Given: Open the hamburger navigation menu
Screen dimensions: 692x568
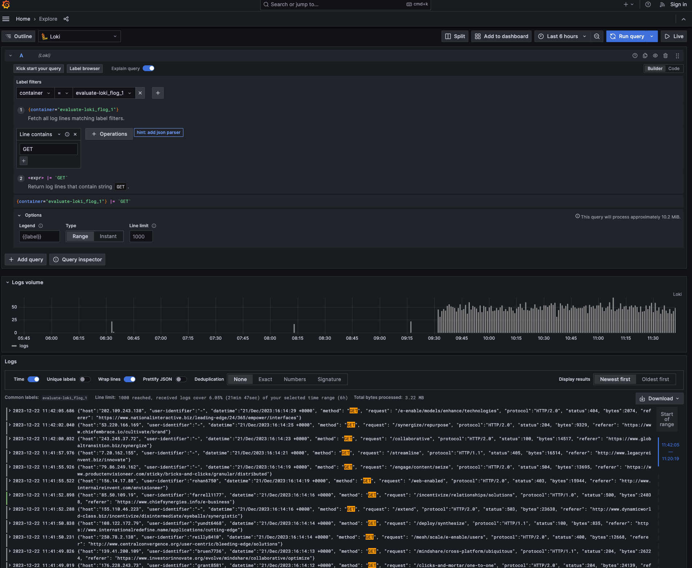Looking at the screenshot, I should pyautogui.click(x=6, y=19).
